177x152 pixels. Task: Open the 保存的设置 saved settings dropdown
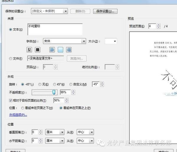[x=50, y=11]
